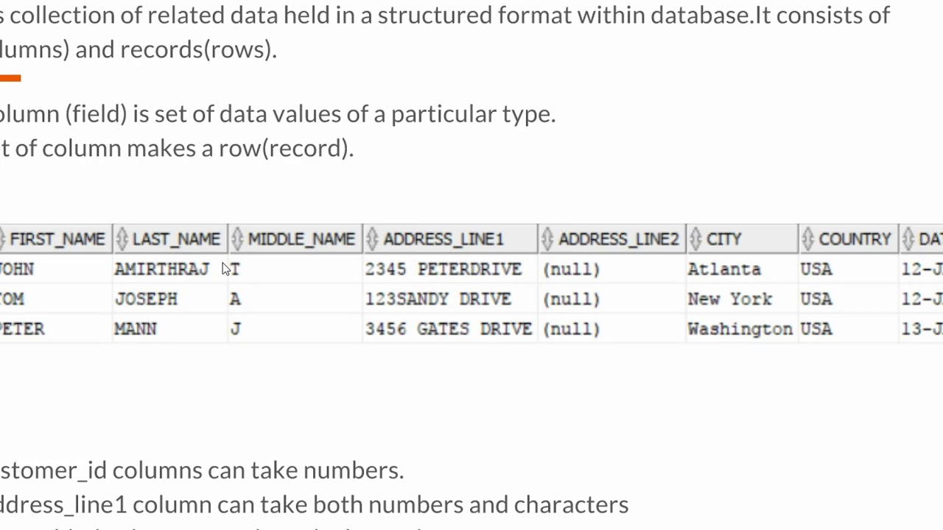Select the AMIRTHRAJ last name cell
Viewport: 943px width, 530px height.
161,269
